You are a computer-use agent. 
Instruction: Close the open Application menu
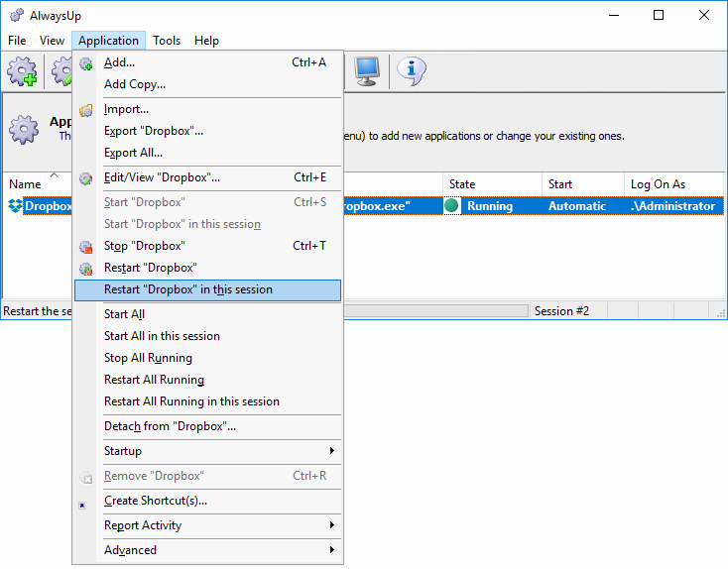(108, 41)
